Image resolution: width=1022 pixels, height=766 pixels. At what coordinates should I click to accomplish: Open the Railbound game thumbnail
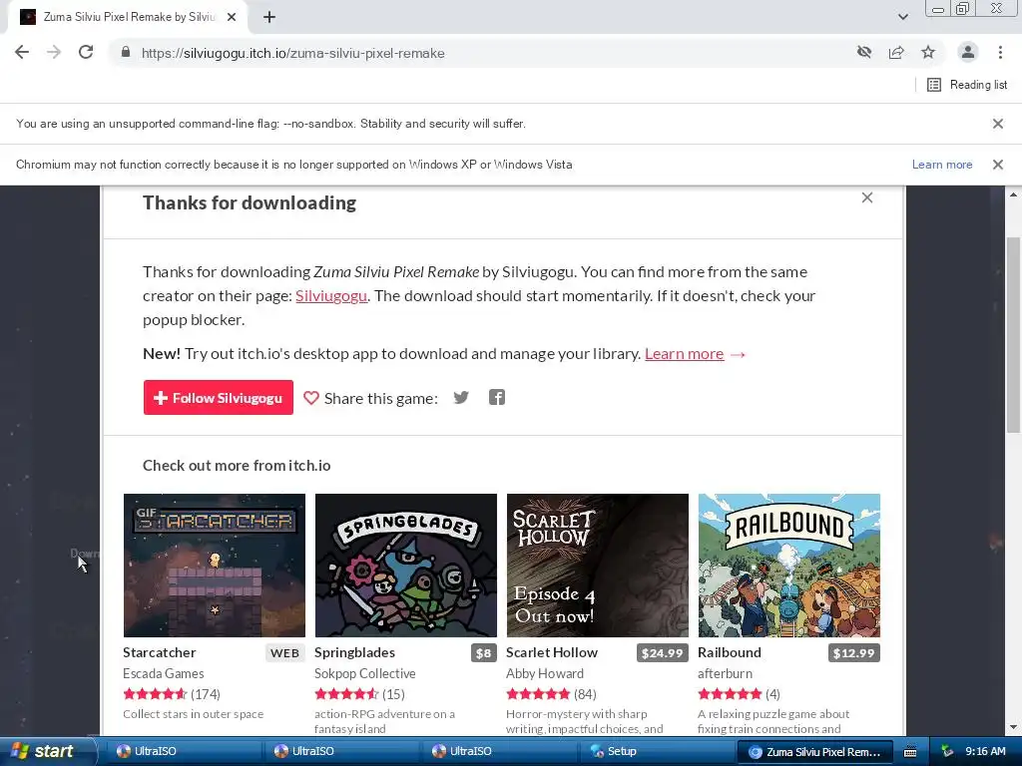coord(789,566)
